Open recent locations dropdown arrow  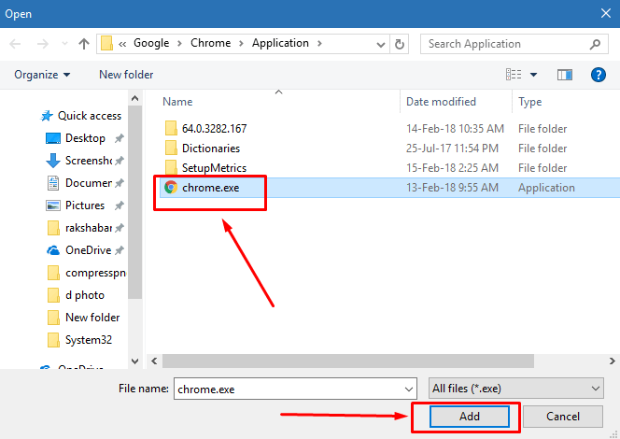64,44
